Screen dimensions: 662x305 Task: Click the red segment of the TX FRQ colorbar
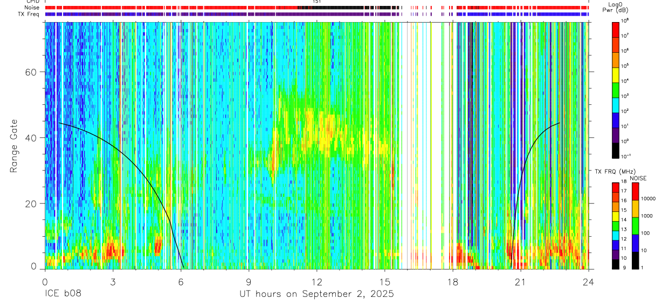pyautogui.click(x=616, y=187)
